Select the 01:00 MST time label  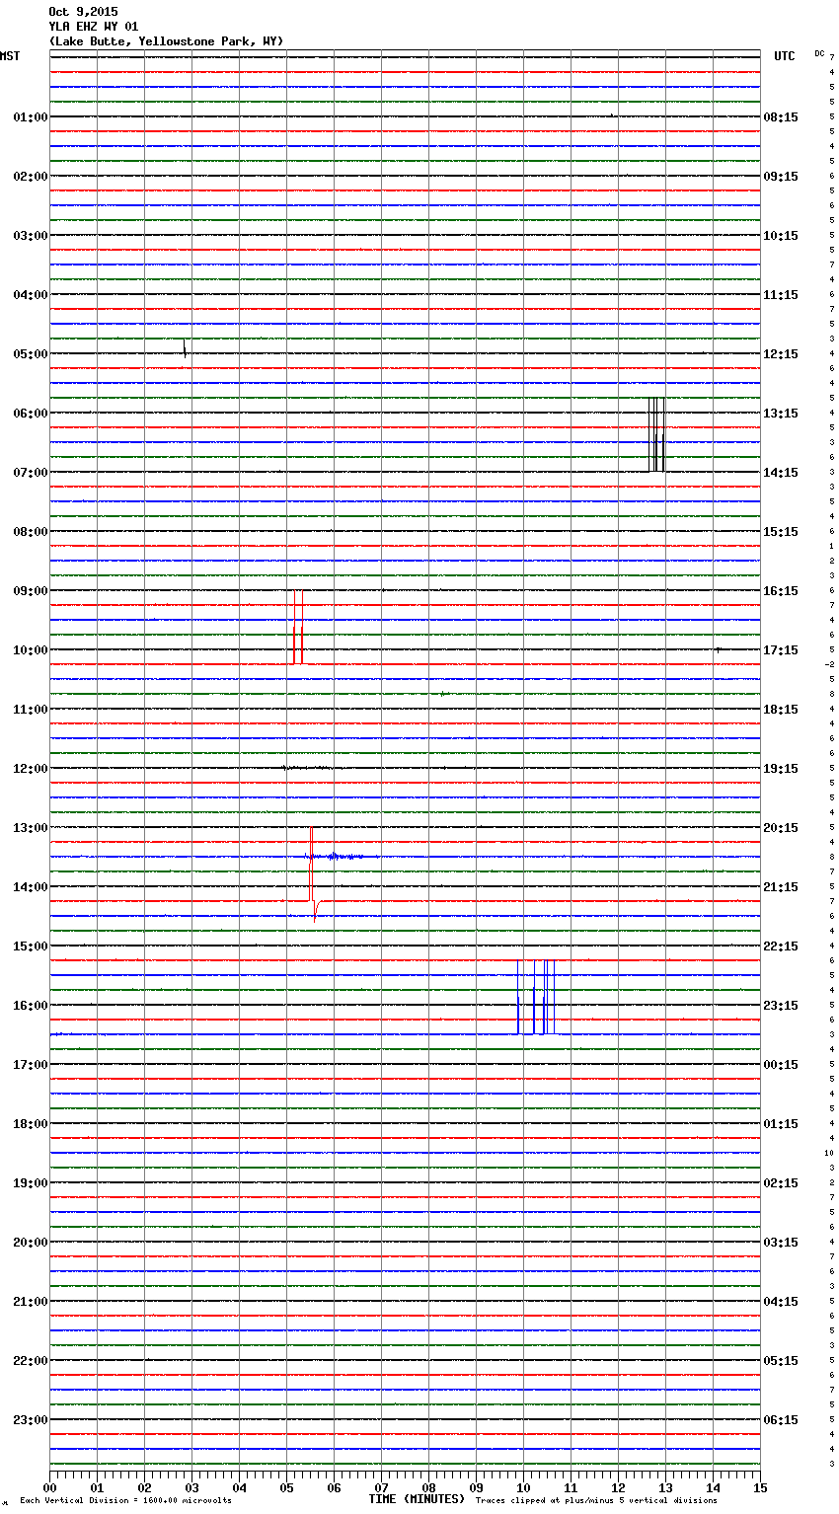pos(31,117)
